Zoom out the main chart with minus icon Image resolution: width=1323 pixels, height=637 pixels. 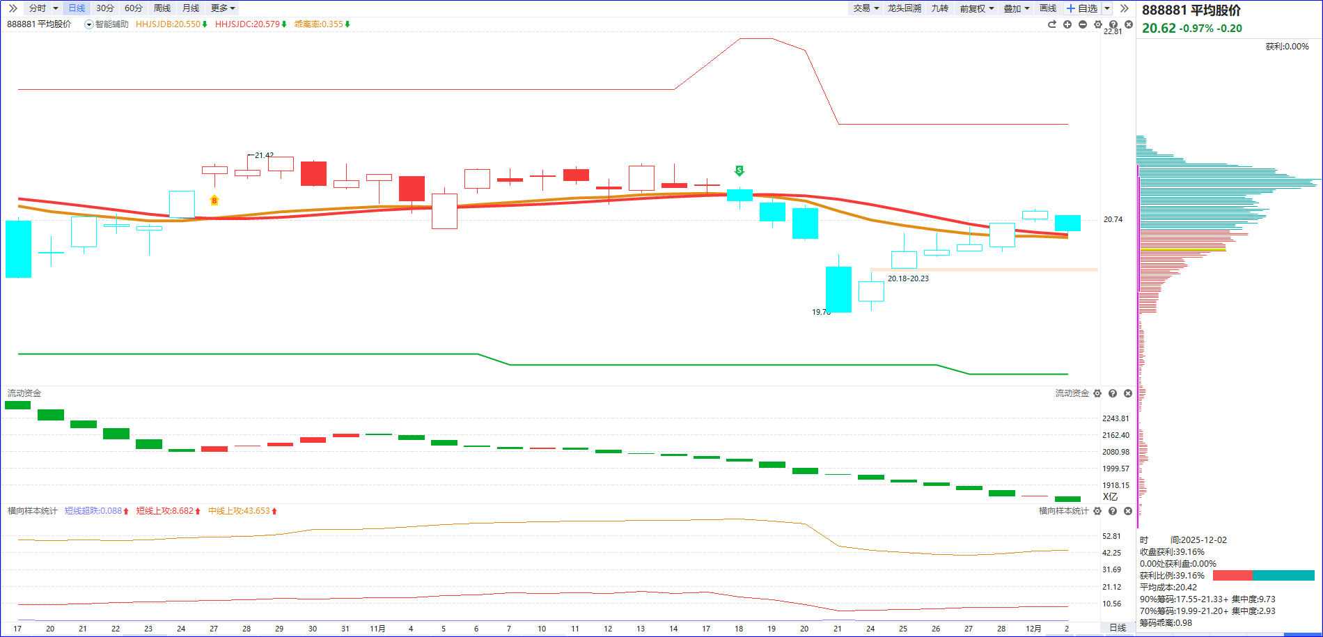(x=1083, y=24)
